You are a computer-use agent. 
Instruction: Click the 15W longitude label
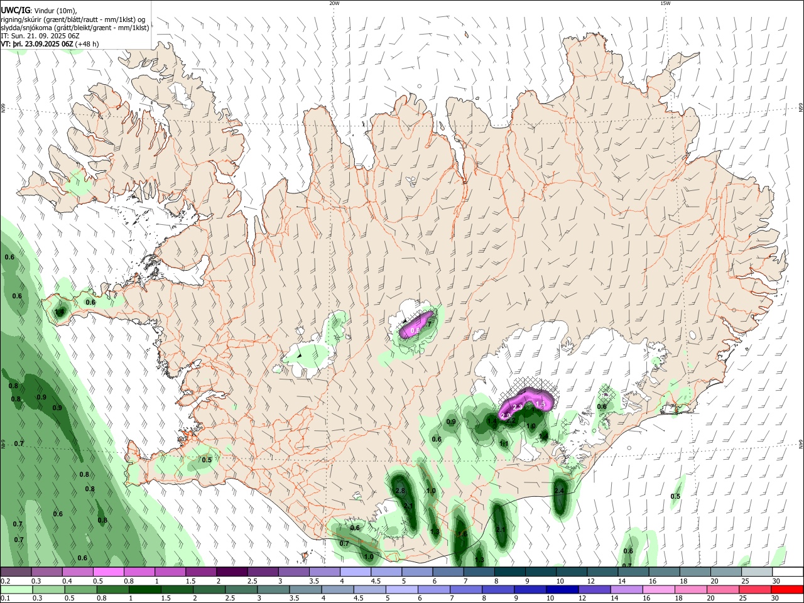[665, 3]
